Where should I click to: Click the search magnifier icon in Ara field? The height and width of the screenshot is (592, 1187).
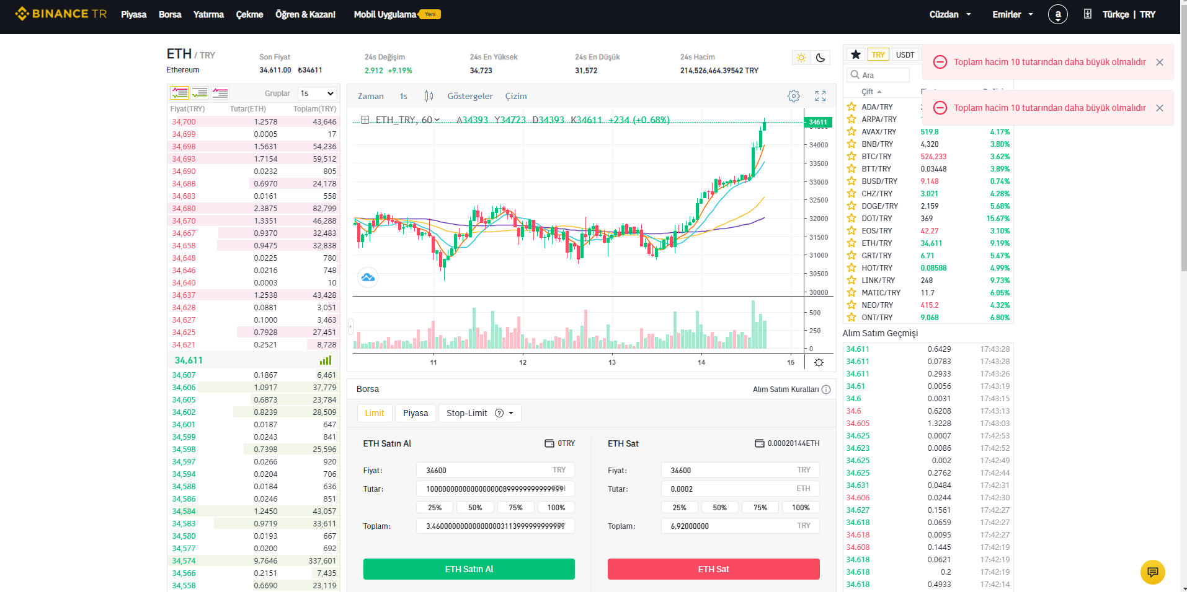tap(855, 75)
